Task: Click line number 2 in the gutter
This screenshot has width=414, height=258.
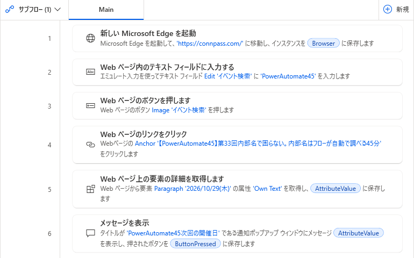Action: 49,73
